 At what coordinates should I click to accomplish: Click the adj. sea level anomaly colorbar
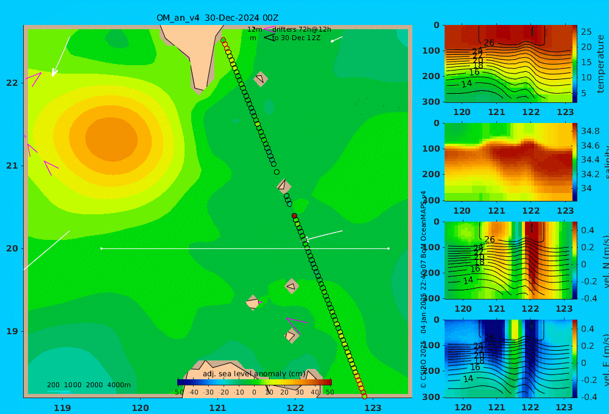point(255,382)
